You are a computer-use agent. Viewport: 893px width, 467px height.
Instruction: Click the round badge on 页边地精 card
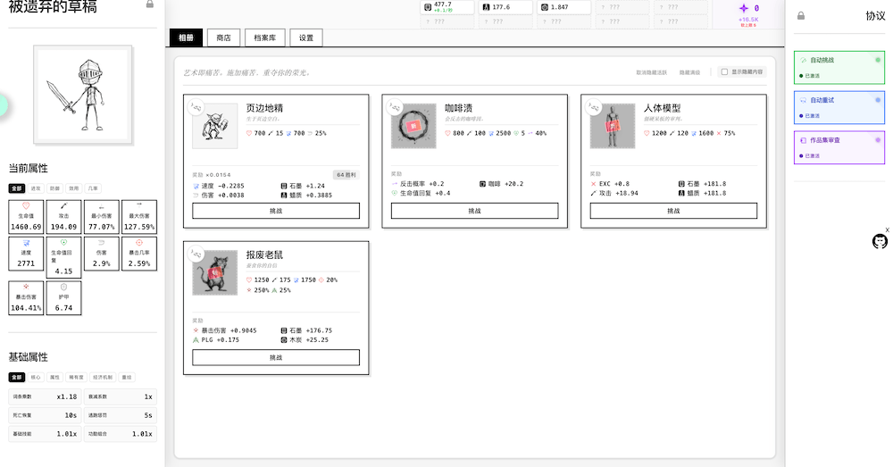(196, 107)
